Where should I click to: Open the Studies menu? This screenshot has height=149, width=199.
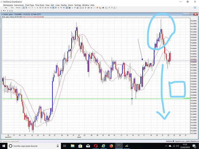click(64, 5)
